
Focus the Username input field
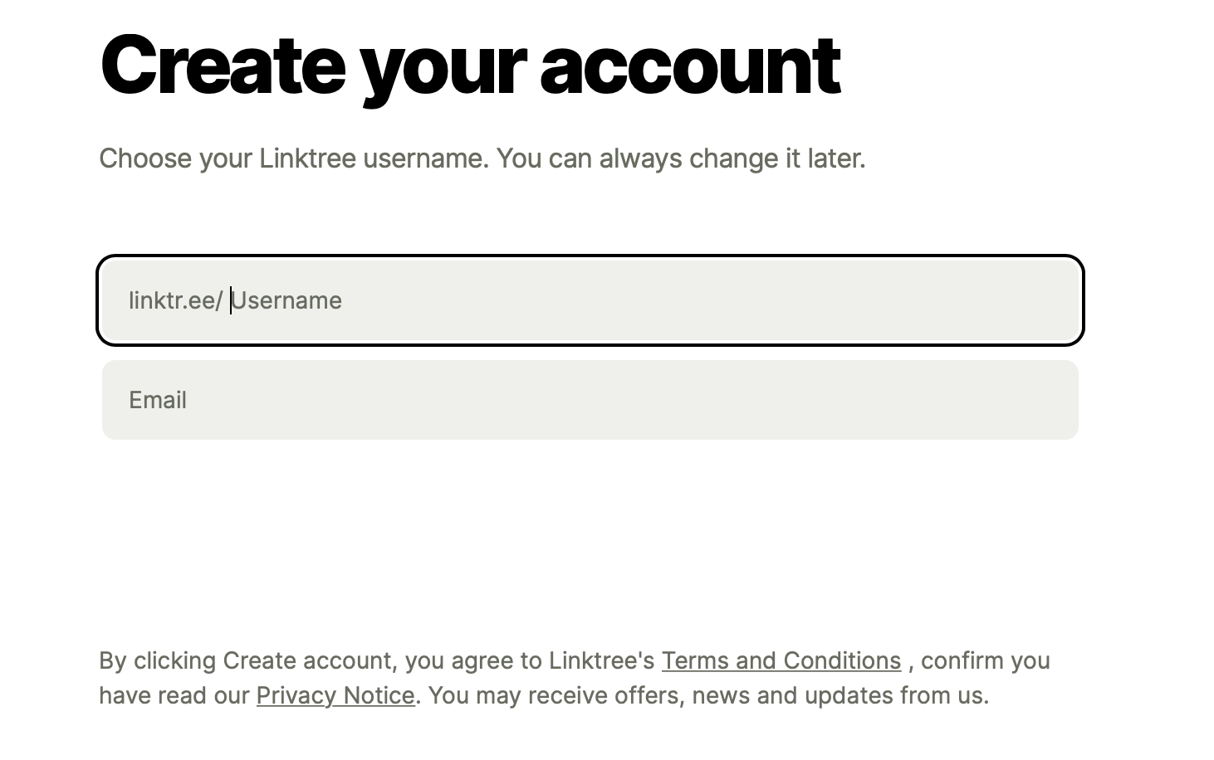[x=590, y=300]
